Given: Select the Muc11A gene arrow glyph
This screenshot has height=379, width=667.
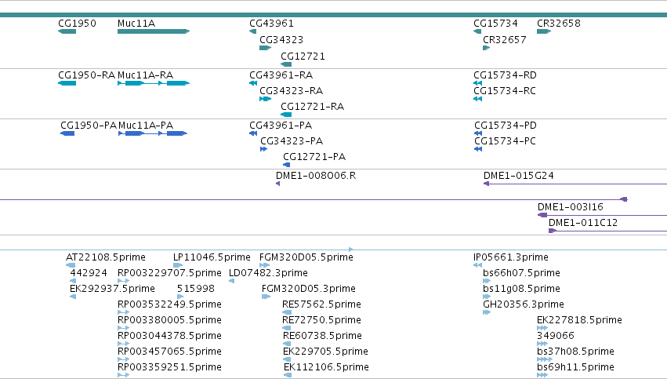Looking at the screenshot, I should click(x=154, y=31).
